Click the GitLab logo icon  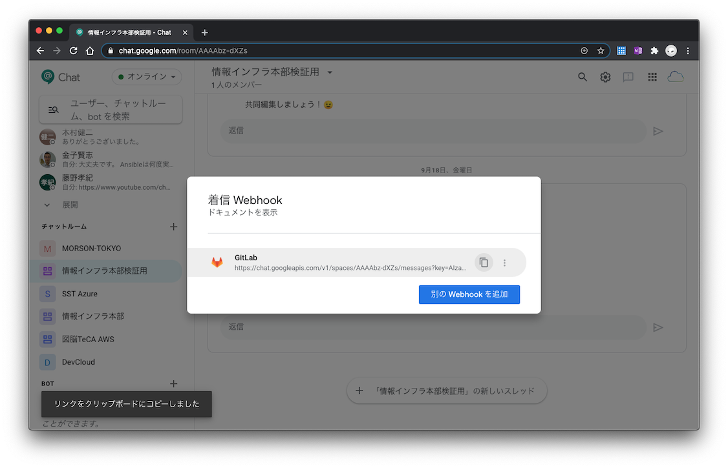(217, 263)
